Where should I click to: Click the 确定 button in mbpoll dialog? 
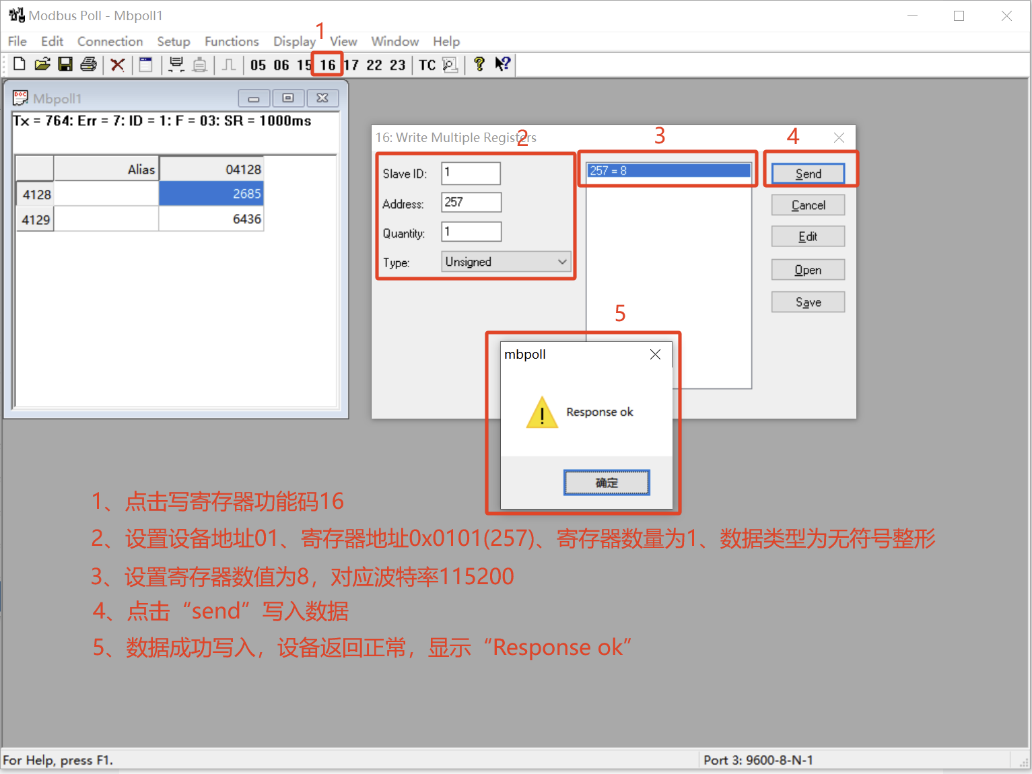click(x=605, y=483)
